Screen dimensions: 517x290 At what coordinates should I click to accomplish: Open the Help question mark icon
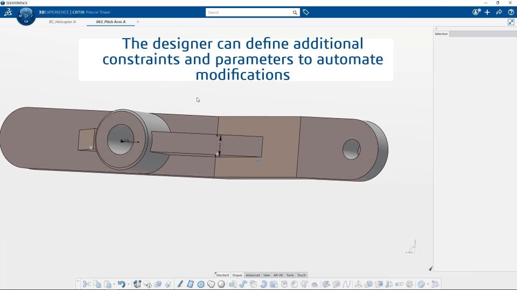tap(511, 12)
